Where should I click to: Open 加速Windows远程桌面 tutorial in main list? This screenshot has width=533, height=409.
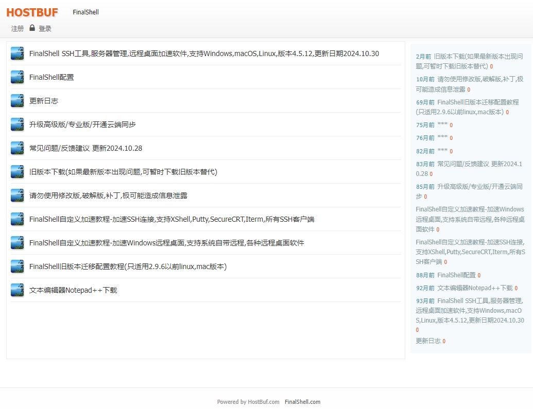coord(166,243)
